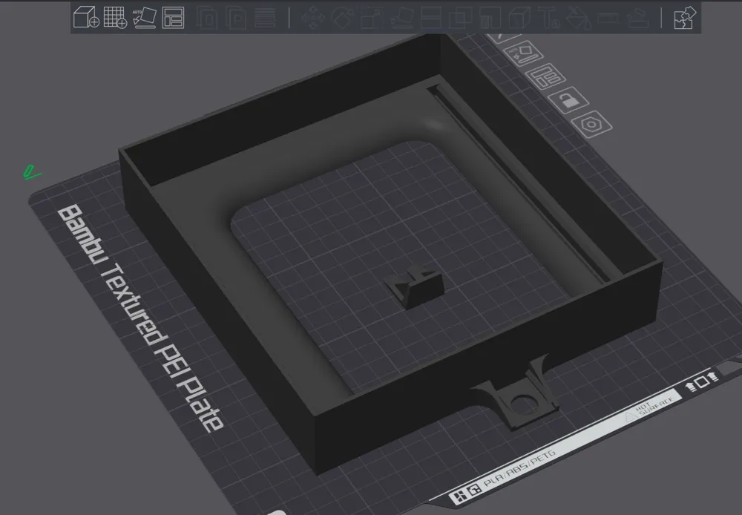Select the Split to Objects tool
This screenshot has width=742, height=515.
click(207, 18)
